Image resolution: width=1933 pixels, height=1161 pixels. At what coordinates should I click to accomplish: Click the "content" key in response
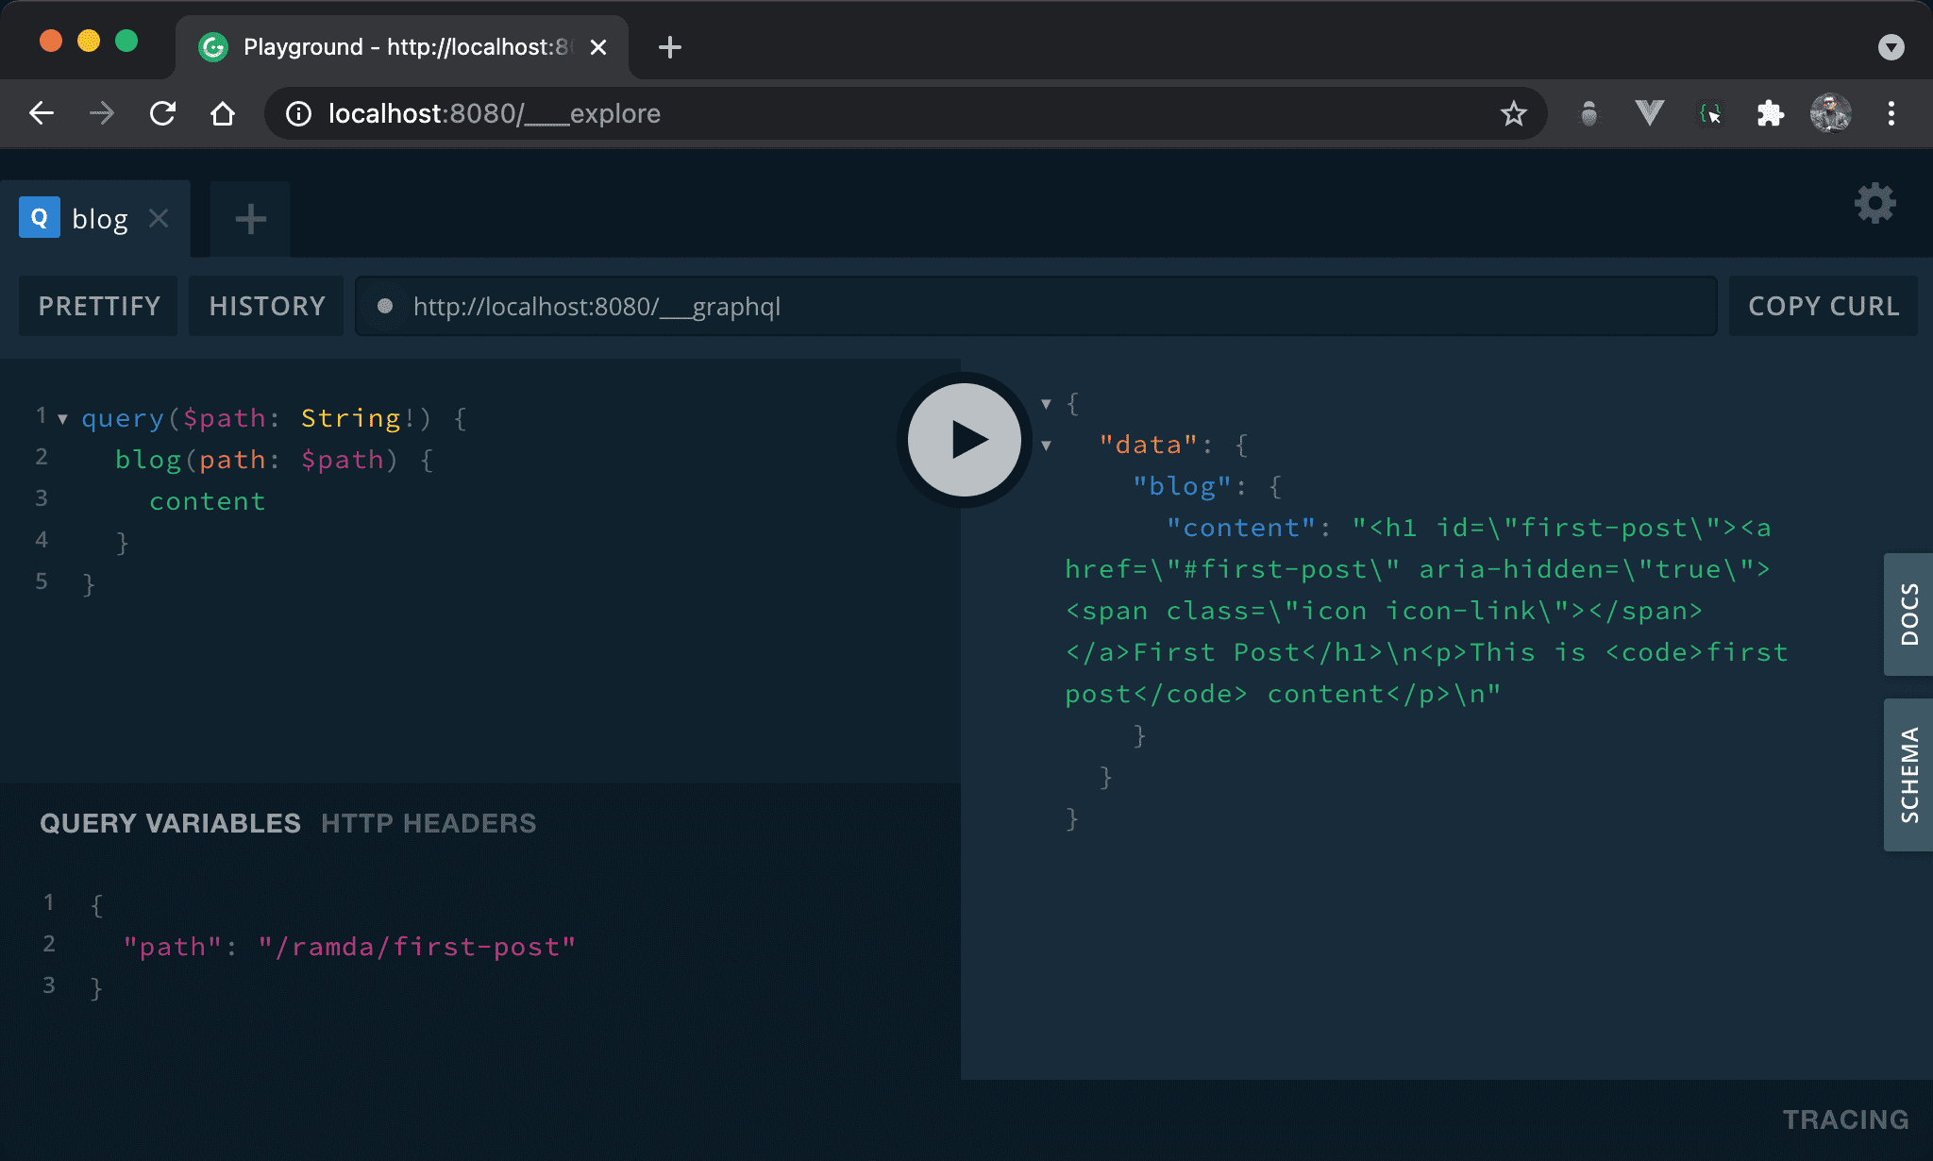click(1240, 528)
